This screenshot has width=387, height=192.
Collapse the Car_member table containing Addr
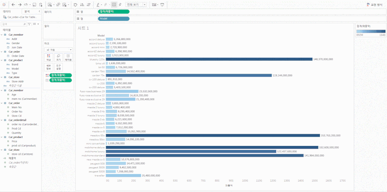[x=2, y=34]
